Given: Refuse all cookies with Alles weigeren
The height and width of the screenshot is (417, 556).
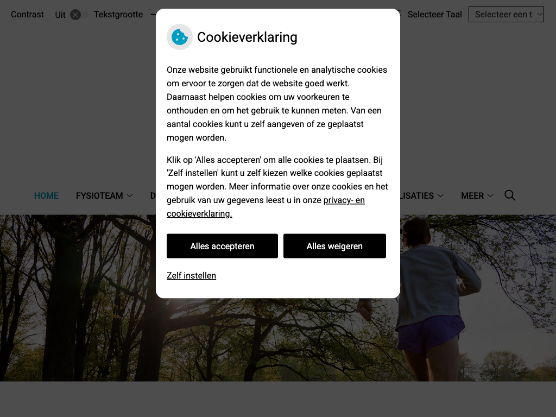Looking at the screenshot, I should pos(334,246).
